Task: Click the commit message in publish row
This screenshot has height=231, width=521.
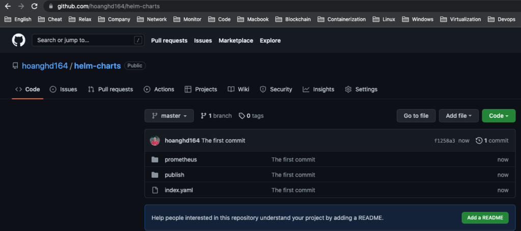Action: (293, 175)
